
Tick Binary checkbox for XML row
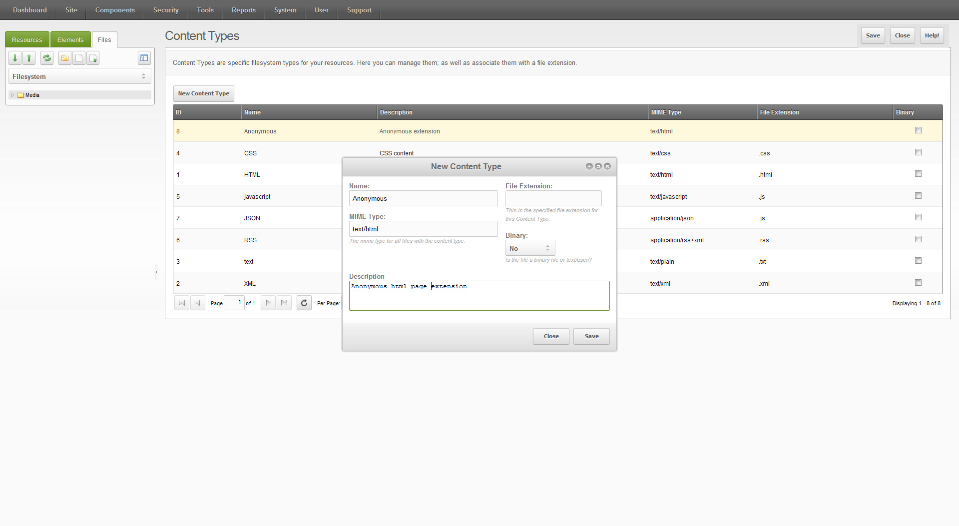coord(918,283)
